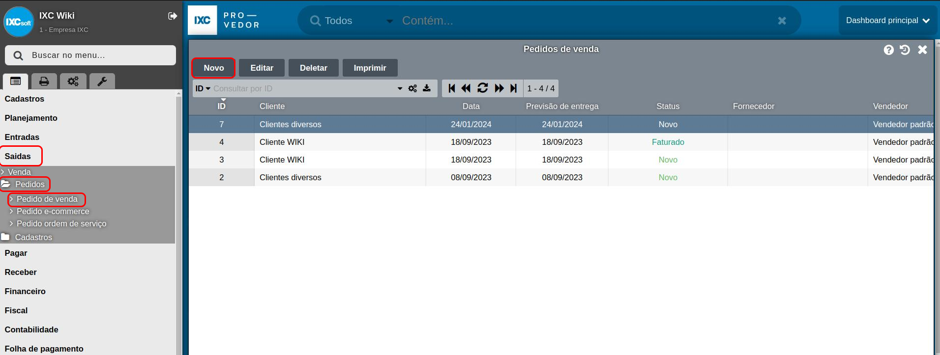Click the Deletar button

click(314, 68)
